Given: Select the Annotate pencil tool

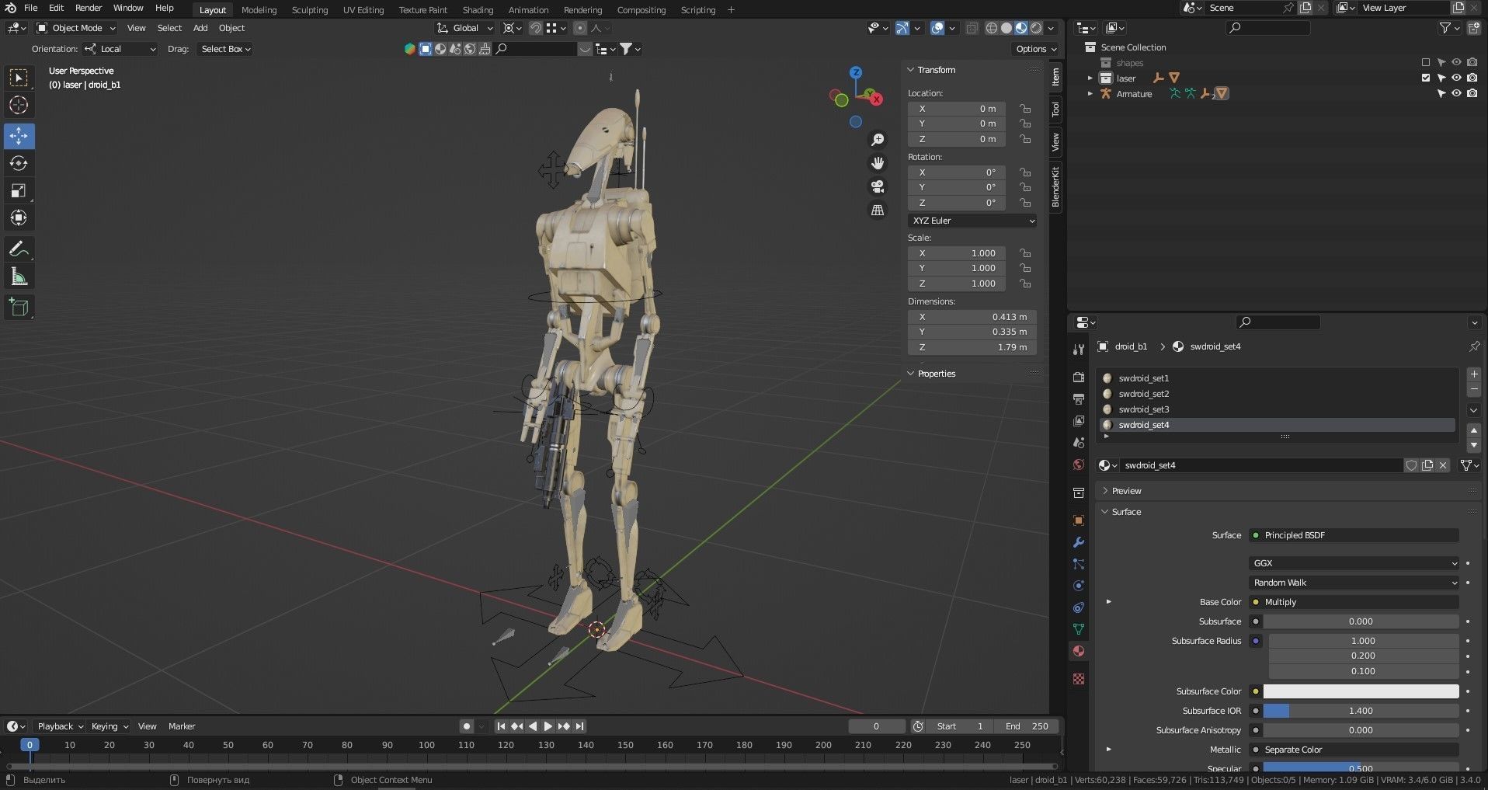Looking at the screenshot, I should pos(19,249).
